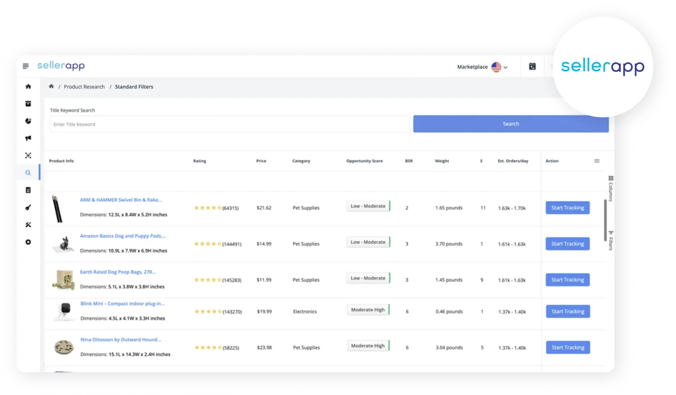This screenshot has width=676, height=395.
Task: Click the network nodes icon in the sidebar
Action: (28, 155)
